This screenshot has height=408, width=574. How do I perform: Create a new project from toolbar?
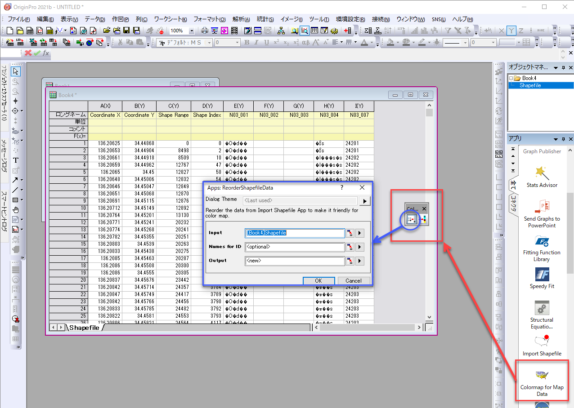[9, 31]
